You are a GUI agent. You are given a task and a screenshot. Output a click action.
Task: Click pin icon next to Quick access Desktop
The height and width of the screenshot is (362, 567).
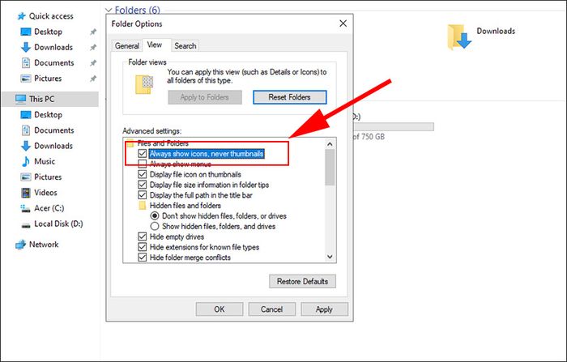93,32
